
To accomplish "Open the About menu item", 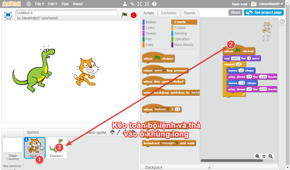I will (x=78, y=4).
